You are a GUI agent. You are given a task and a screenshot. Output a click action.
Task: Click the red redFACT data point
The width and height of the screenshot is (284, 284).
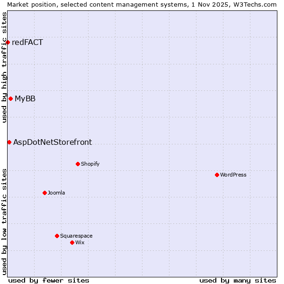tap(8, 42)
